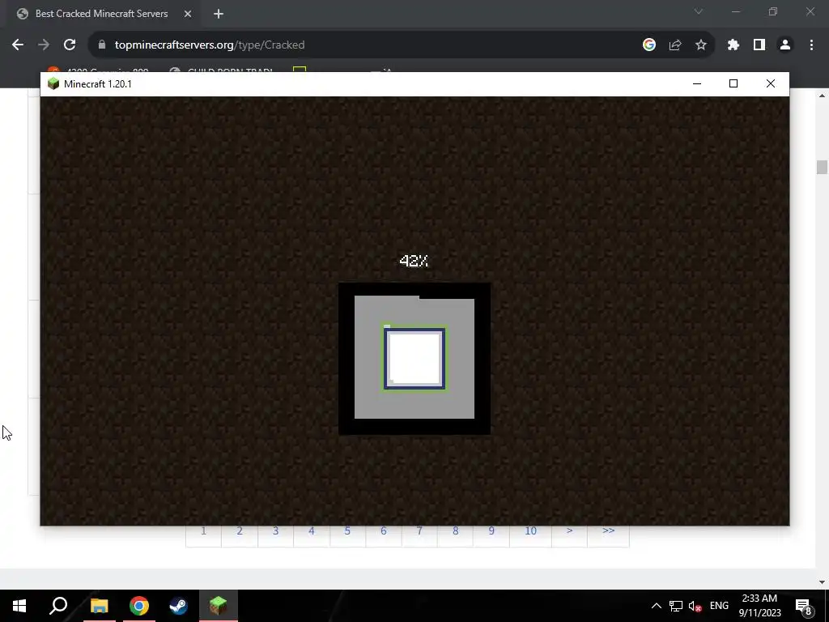Go to page 4 of server list
This screenshot has width=829, height=622.
point(312,531)
